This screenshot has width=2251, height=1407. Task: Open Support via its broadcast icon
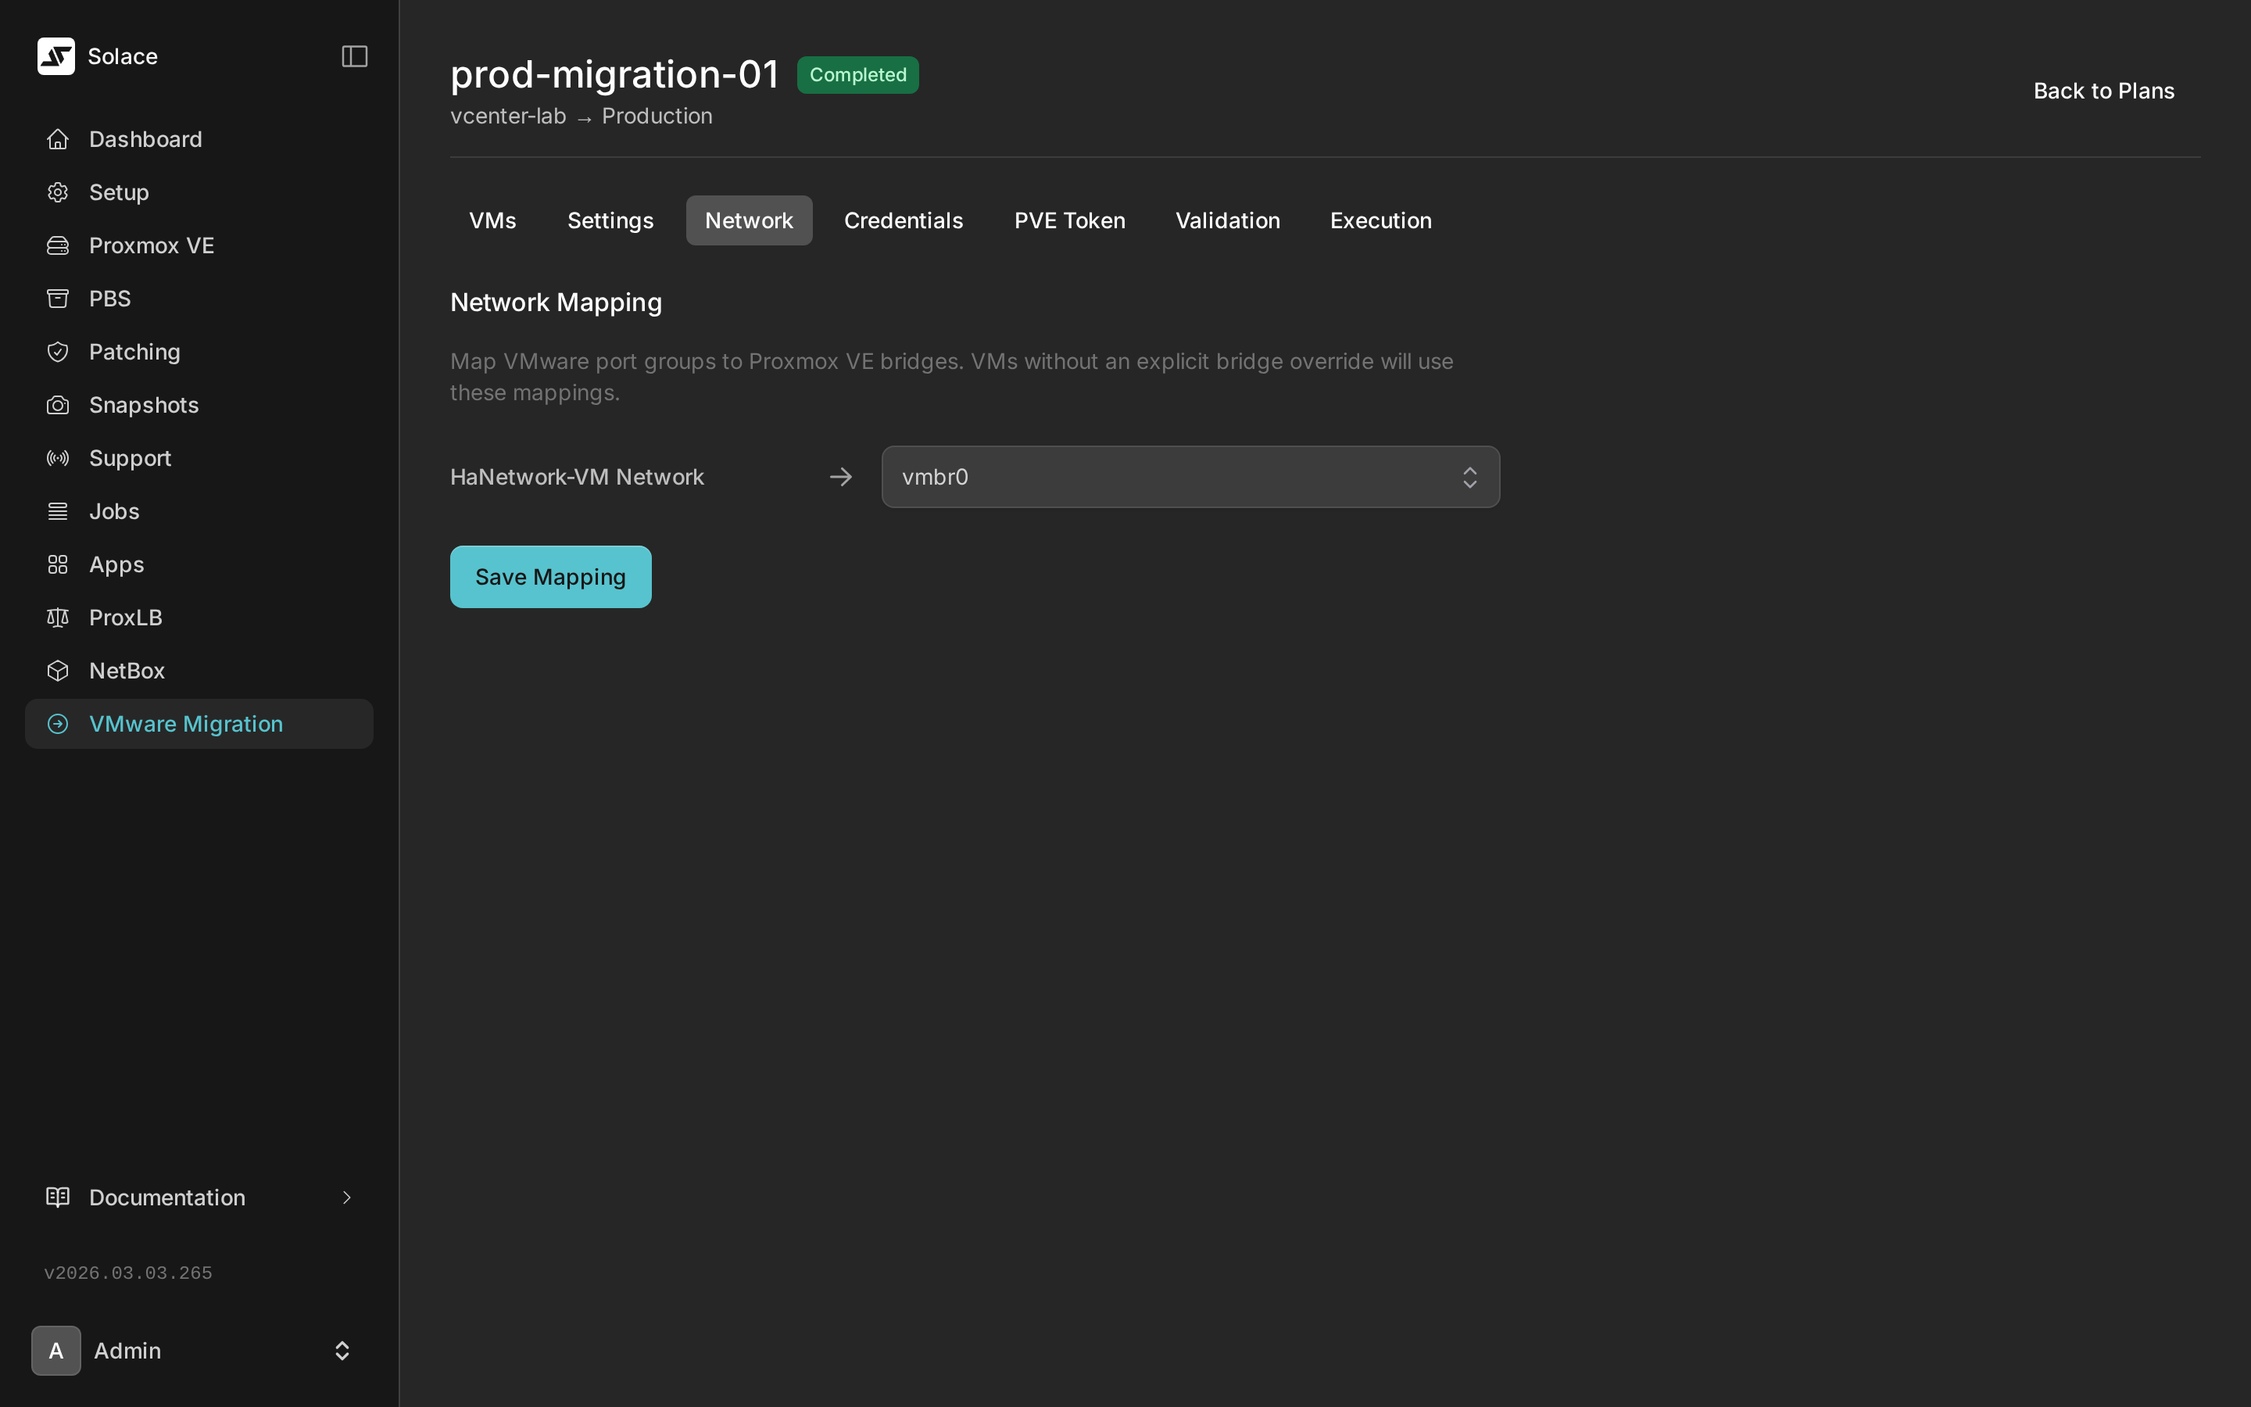58,458
